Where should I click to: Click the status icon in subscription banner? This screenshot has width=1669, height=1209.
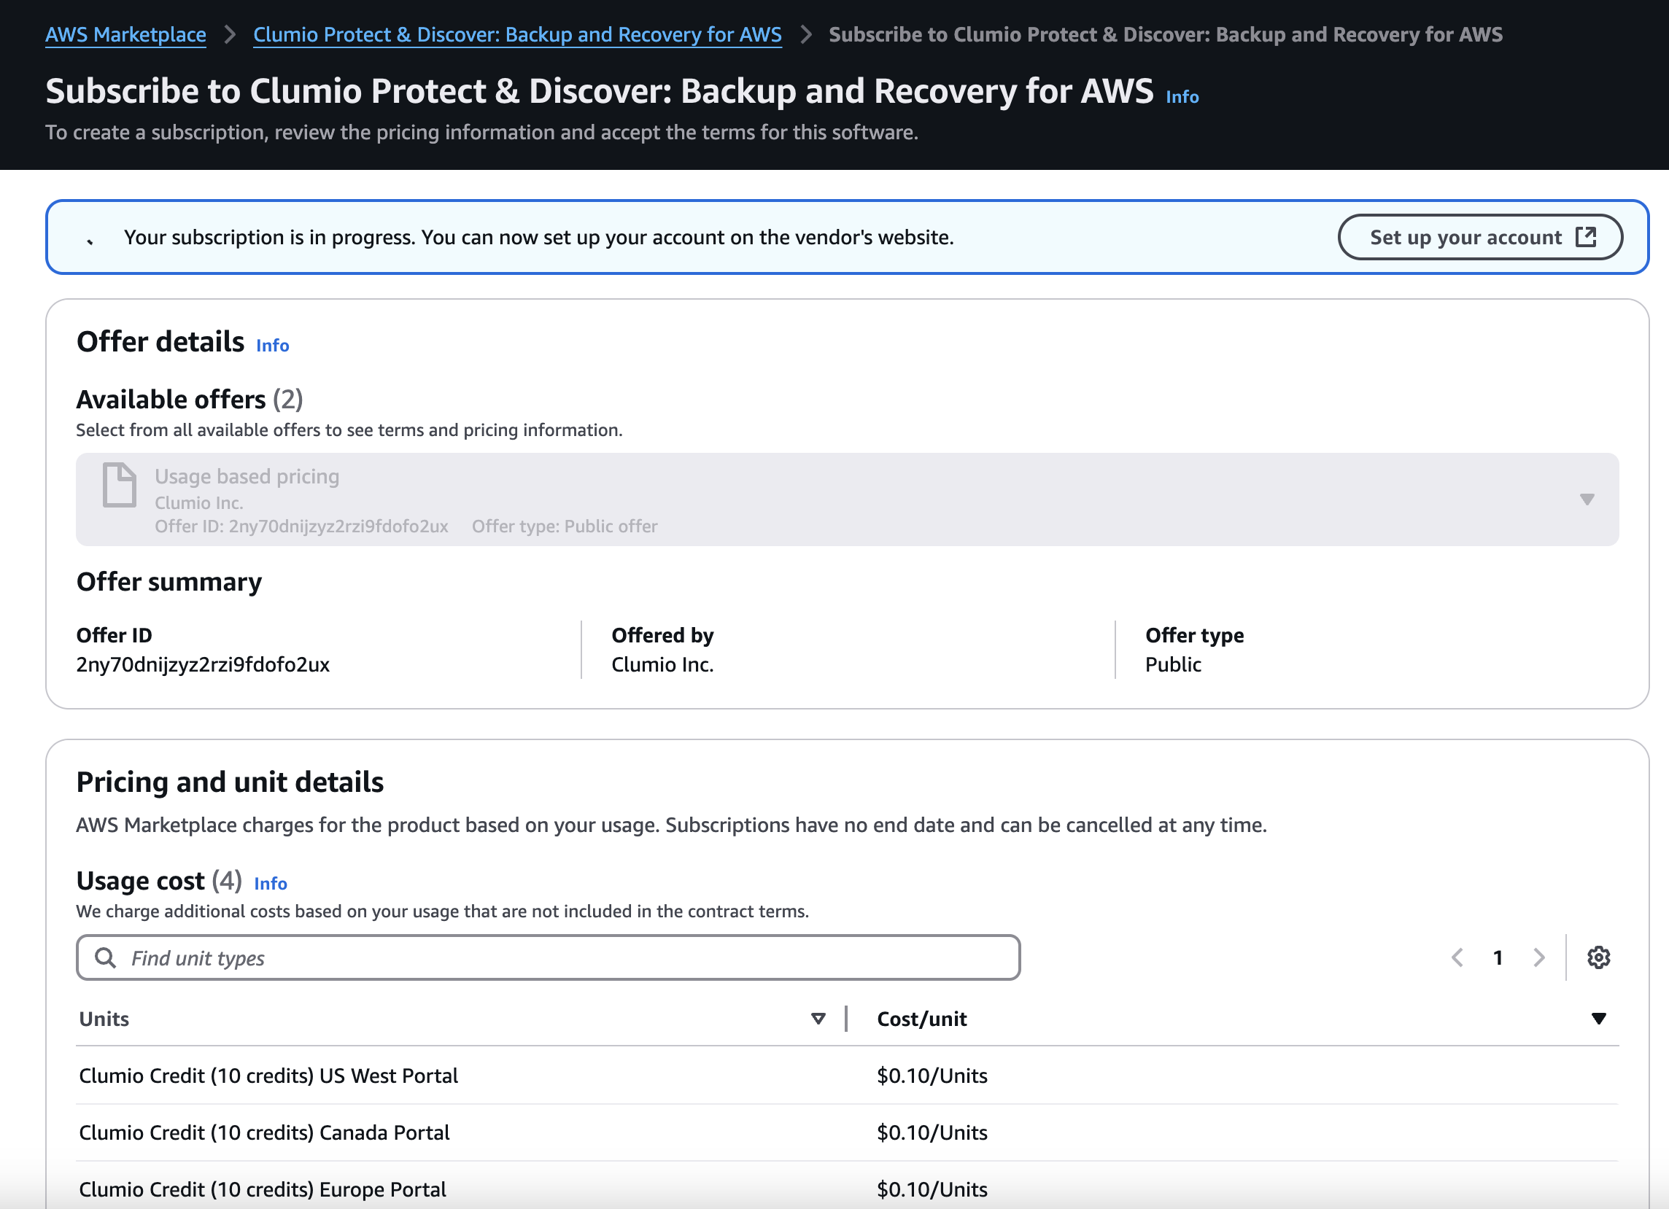click(90, 240)
